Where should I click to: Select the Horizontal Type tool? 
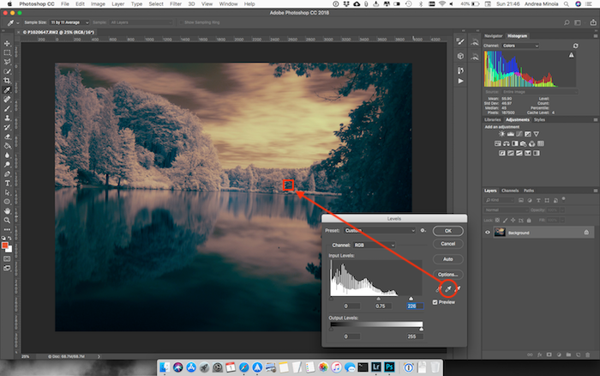(7, 183)
